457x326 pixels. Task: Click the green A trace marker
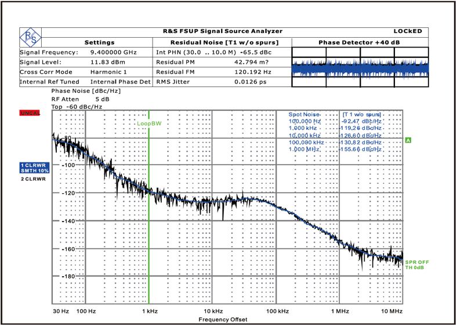tap(408, 140)
